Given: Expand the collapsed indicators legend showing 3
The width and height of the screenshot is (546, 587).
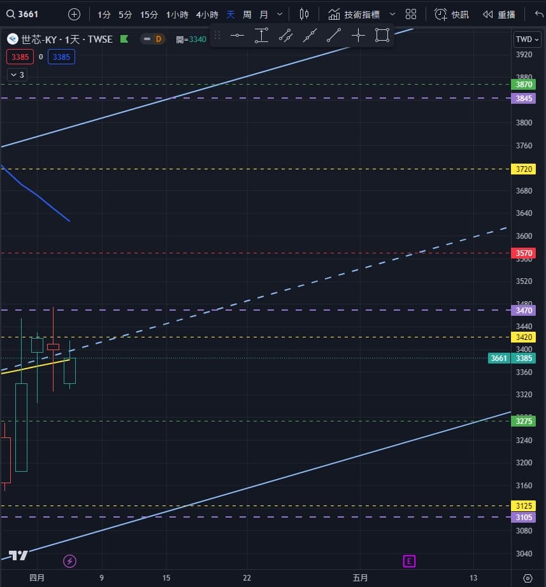Looking at the screenshot, I should 17,75.
